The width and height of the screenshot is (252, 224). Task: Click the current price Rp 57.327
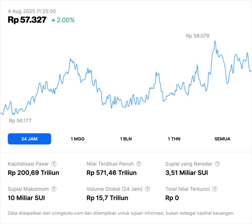[x=27, y=20]
